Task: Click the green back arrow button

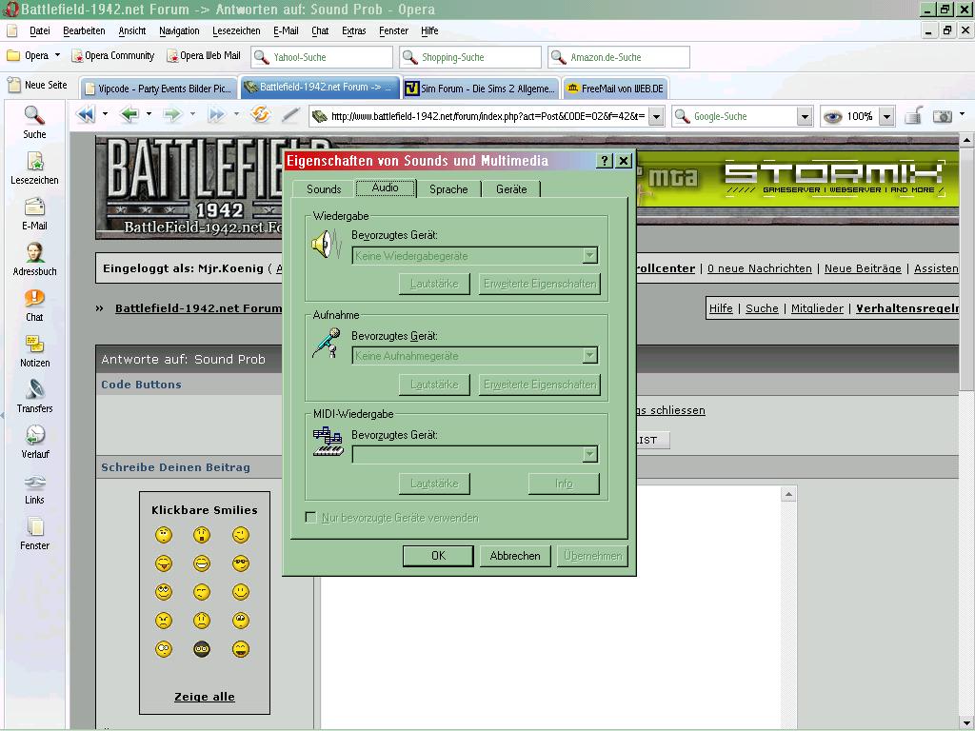Action: click(x=129, y=115)
